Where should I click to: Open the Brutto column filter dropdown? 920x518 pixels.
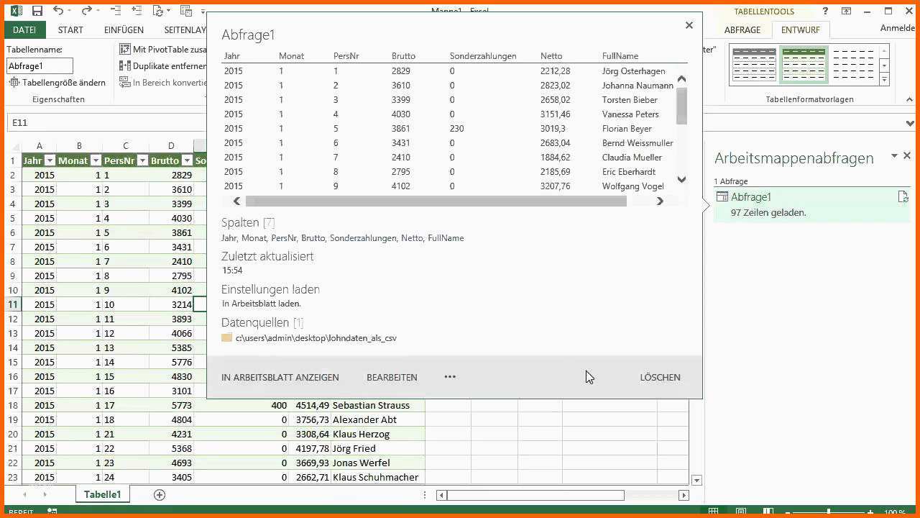(186, 160)
